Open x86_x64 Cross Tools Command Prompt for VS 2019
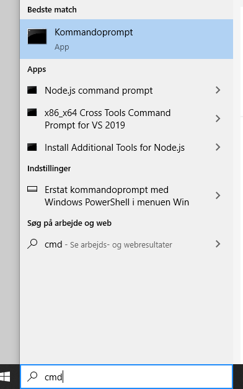Image resolution: width=243 pixels, height=389 pixels. pyautogui.click(x=126, y=118)
